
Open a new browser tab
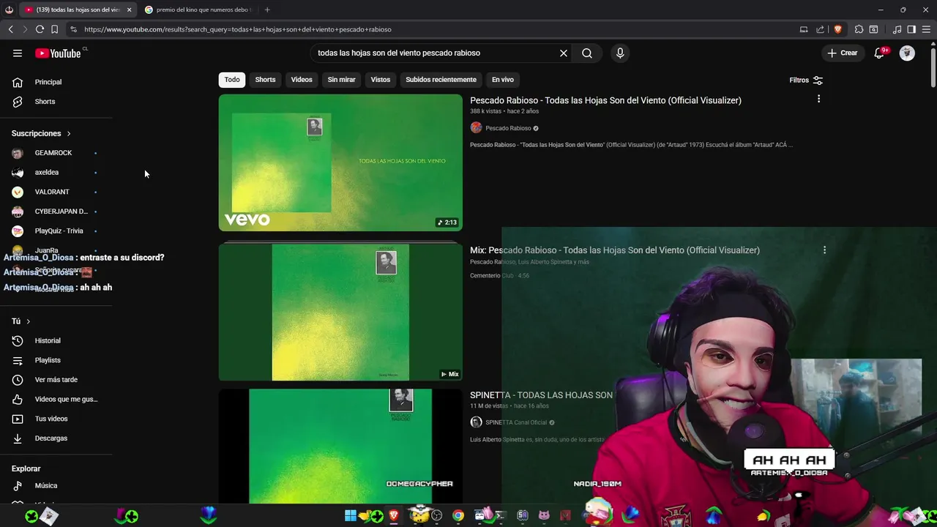click(x=267, y=10)
